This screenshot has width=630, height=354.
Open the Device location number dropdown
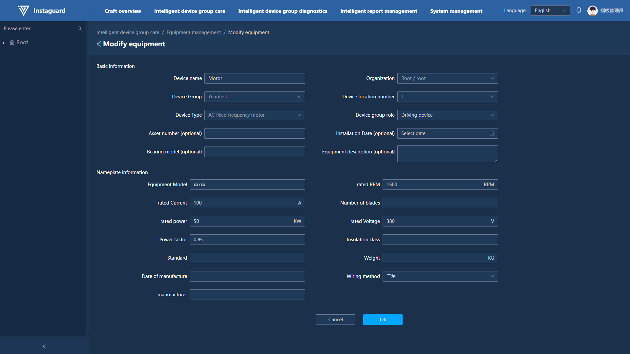coord(448,97)
